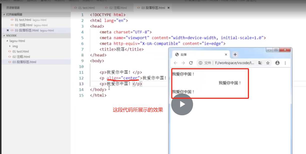This screenshot has height=154, width=306.
Task: Play the video using the center play button
Action: click(x=182, y=104)
